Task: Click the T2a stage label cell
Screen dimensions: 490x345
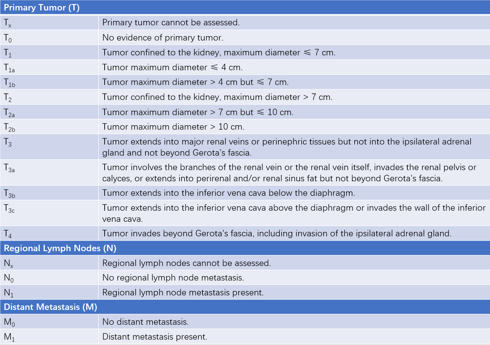Action: click(x=49, y=112)
